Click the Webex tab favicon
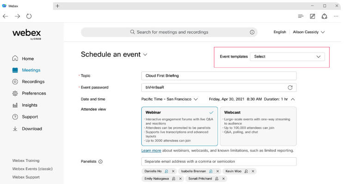345x184 pixels. coord(4,6)
